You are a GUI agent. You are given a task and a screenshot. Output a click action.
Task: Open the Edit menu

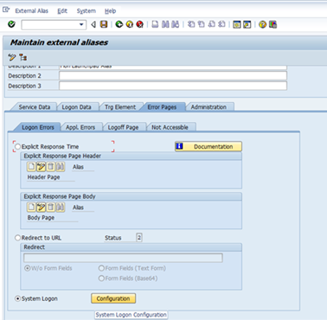(x=62, y=11)
